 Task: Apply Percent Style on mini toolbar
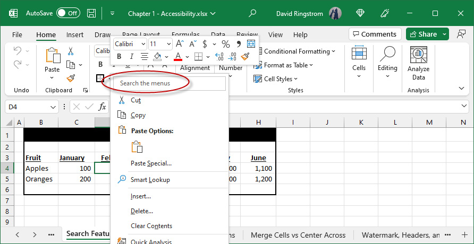pyautogui.click(x=226, y=44)
